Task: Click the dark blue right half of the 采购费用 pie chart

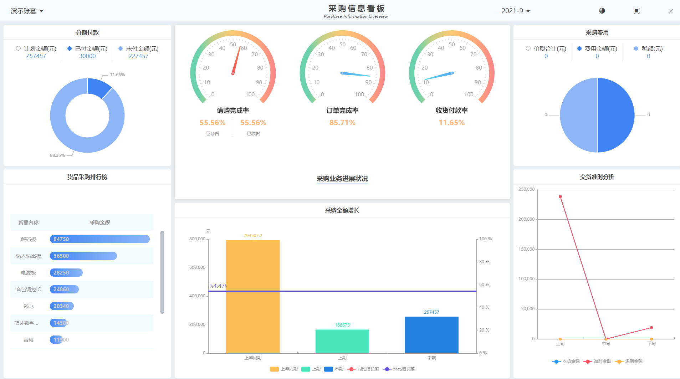Action: coord(616,115)
